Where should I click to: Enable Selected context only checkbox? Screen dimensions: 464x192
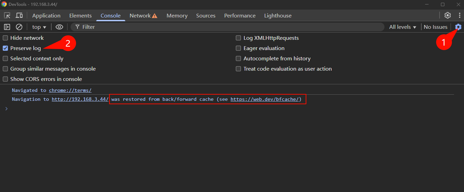point(6,59)
